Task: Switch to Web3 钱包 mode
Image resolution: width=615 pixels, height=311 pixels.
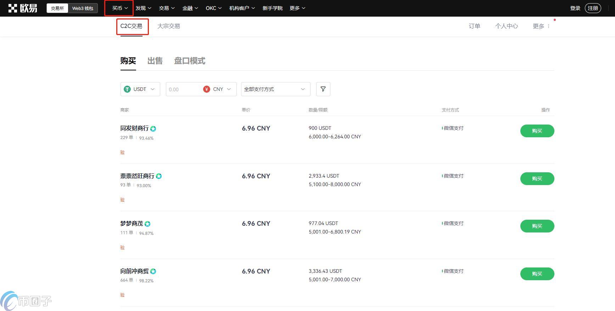Action: (83, 8)
